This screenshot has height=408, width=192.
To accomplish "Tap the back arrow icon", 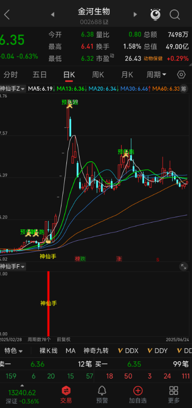I will 7,15.
